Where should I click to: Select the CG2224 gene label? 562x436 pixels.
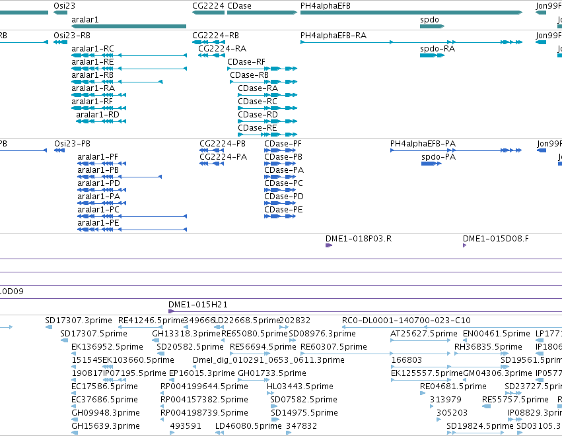[x=208, y=6]
